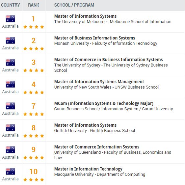This screenshot has width=185, height=185.
Task: Open Master of Commerce in Business Information Systems
Action: (108, 60)
